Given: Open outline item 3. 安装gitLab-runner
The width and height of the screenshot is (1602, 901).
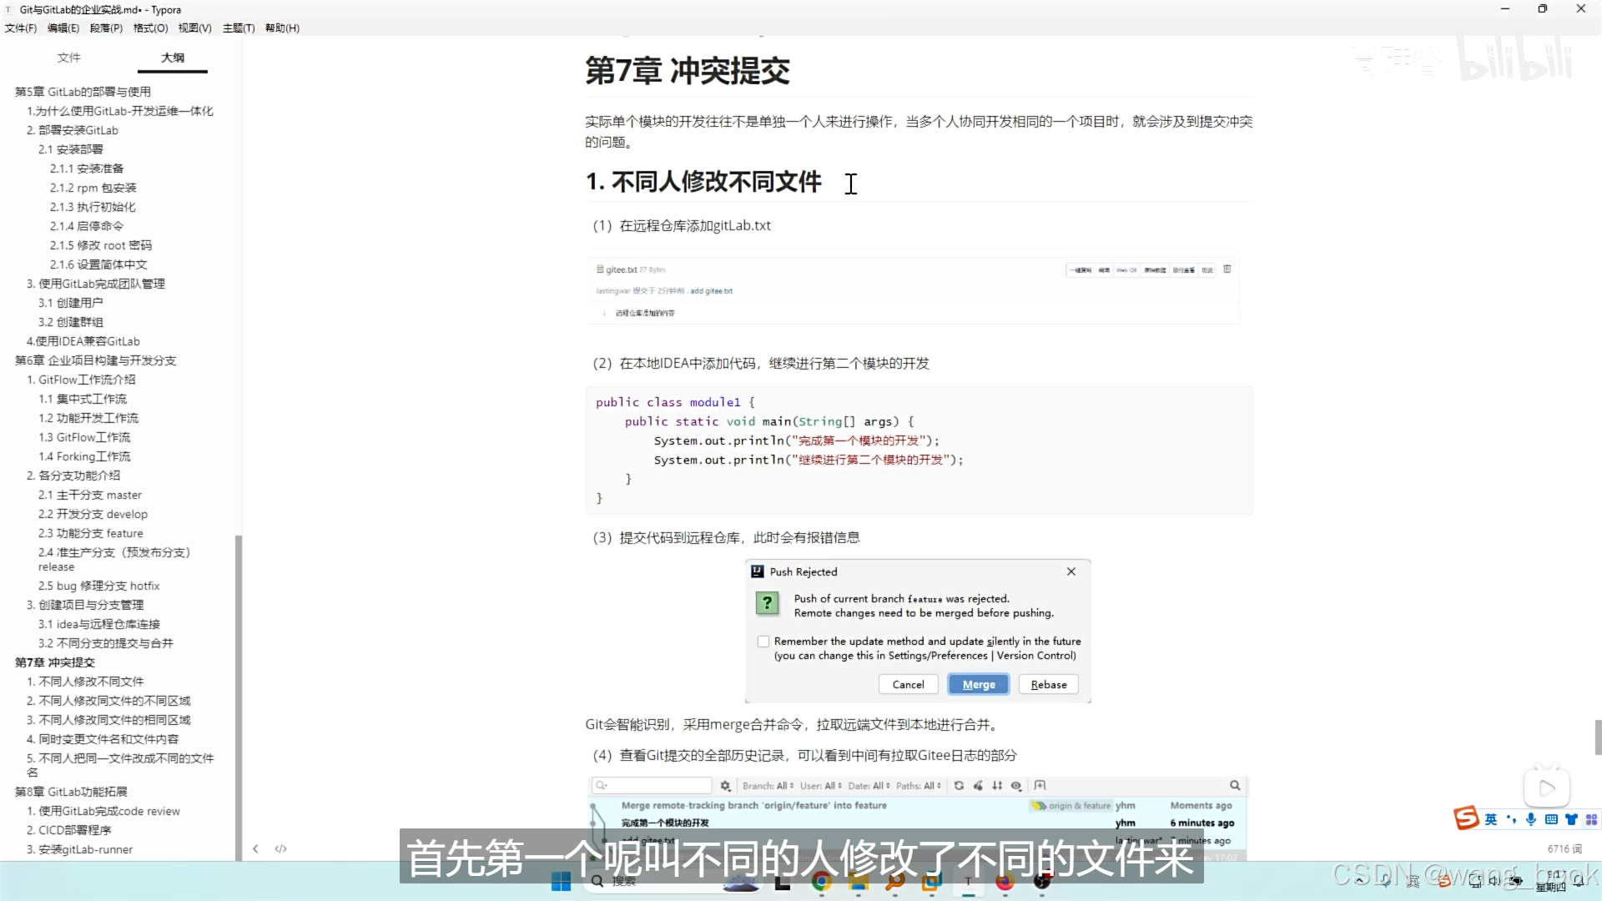Looking at the screenshot, I should [79, 849].
